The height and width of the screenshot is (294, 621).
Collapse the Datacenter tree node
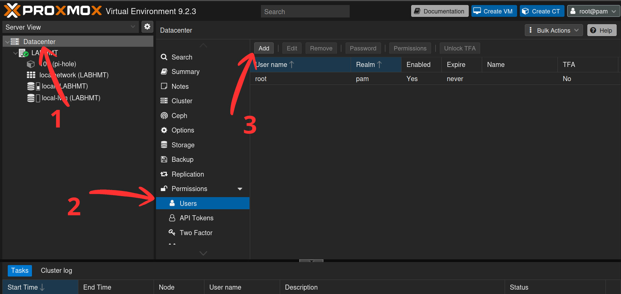[7, 42]
